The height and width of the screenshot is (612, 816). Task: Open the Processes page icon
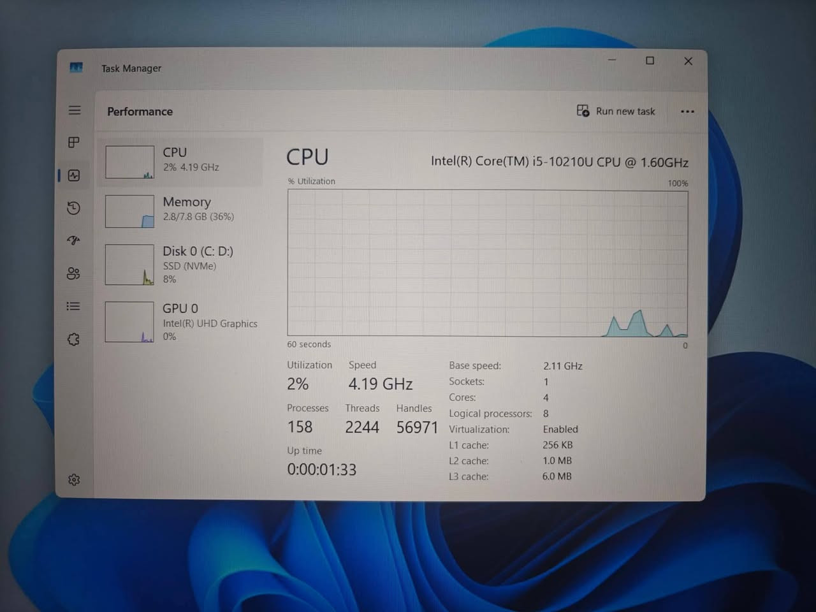tap(74, 142)
